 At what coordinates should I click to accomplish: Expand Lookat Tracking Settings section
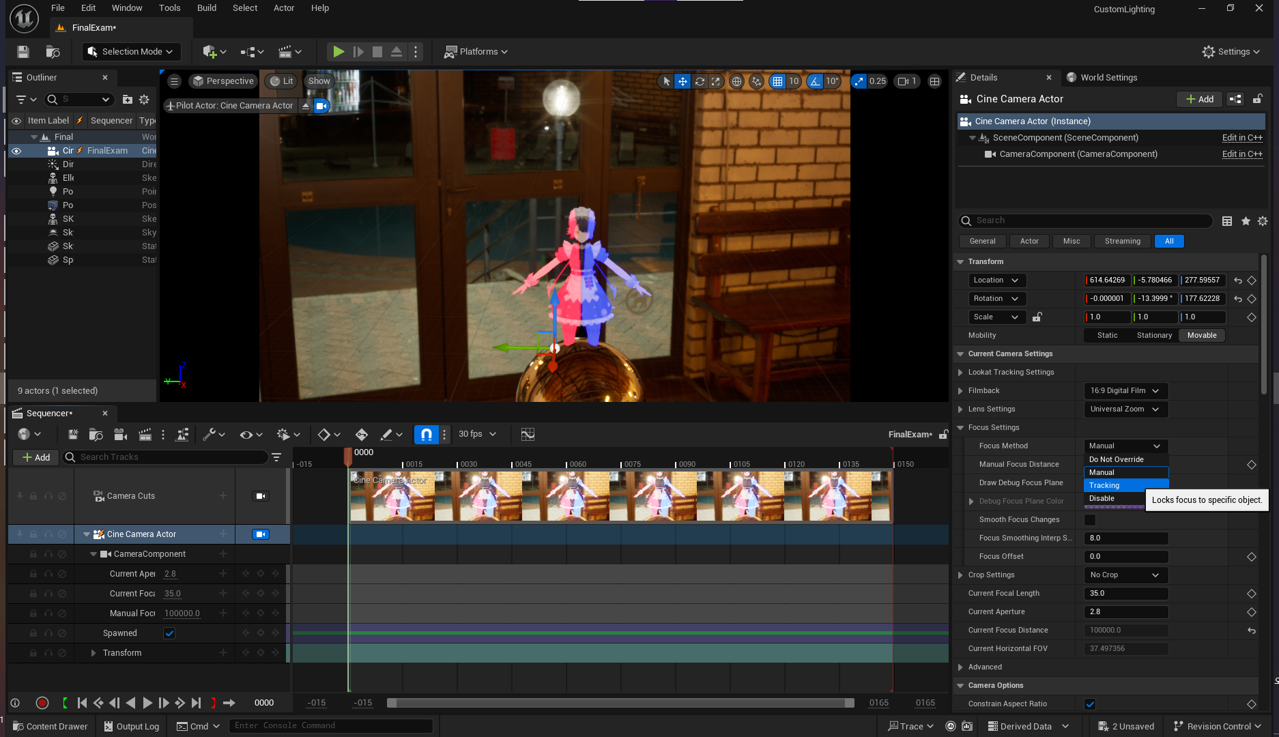[961, 373]
